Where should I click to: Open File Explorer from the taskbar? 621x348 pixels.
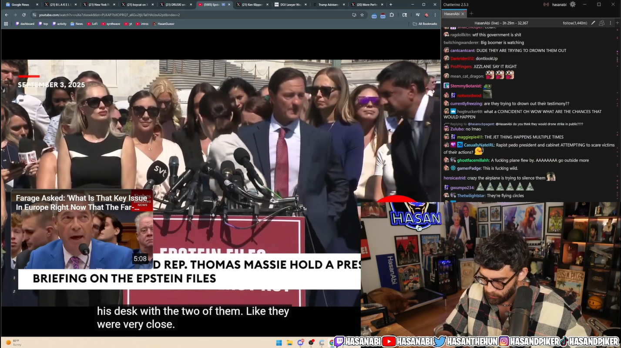click(x=289, y=343)
